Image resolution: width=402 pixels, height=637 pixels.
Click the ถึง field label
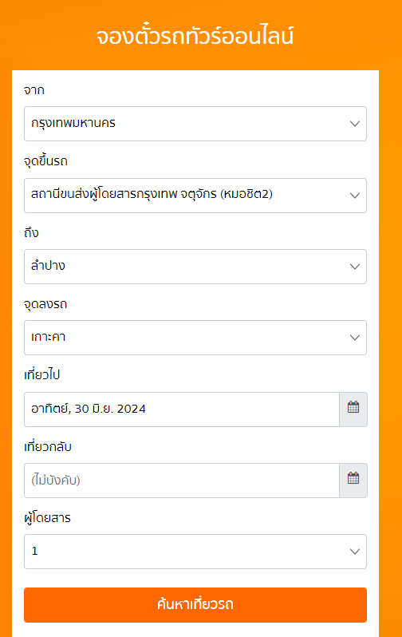coord(31,232)
